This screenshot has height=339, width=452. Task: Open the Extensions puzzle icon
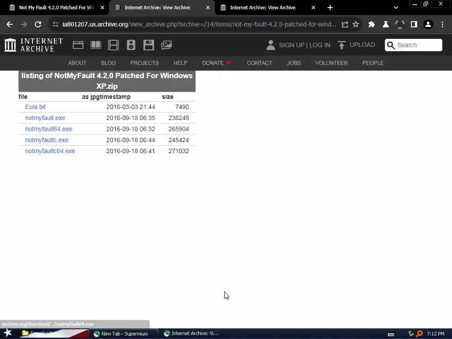coord(372,25)
